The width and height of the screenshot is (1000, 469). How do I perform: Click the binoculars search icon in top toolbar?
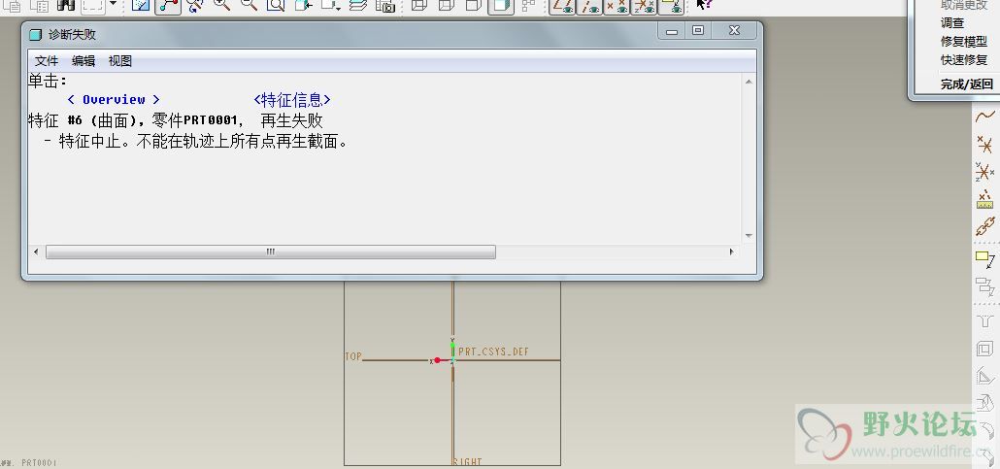tap(66, 5)
